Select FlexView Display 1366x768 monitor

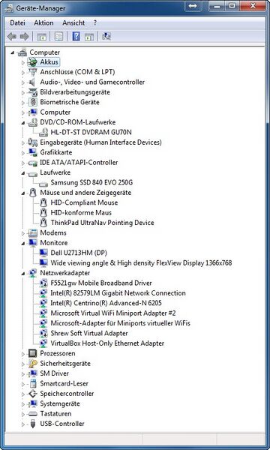[141, 263]
